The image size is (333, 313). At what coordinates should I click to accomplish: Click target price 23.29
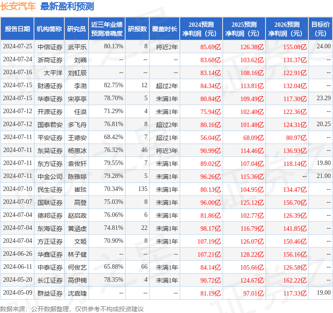324,98
